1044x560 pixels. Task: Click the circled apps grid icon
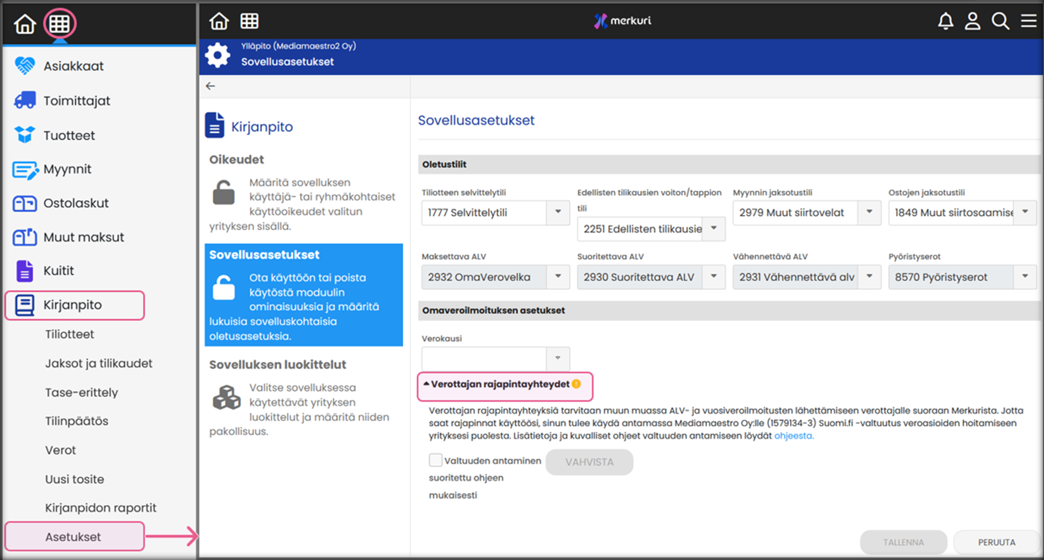(59, 24)
